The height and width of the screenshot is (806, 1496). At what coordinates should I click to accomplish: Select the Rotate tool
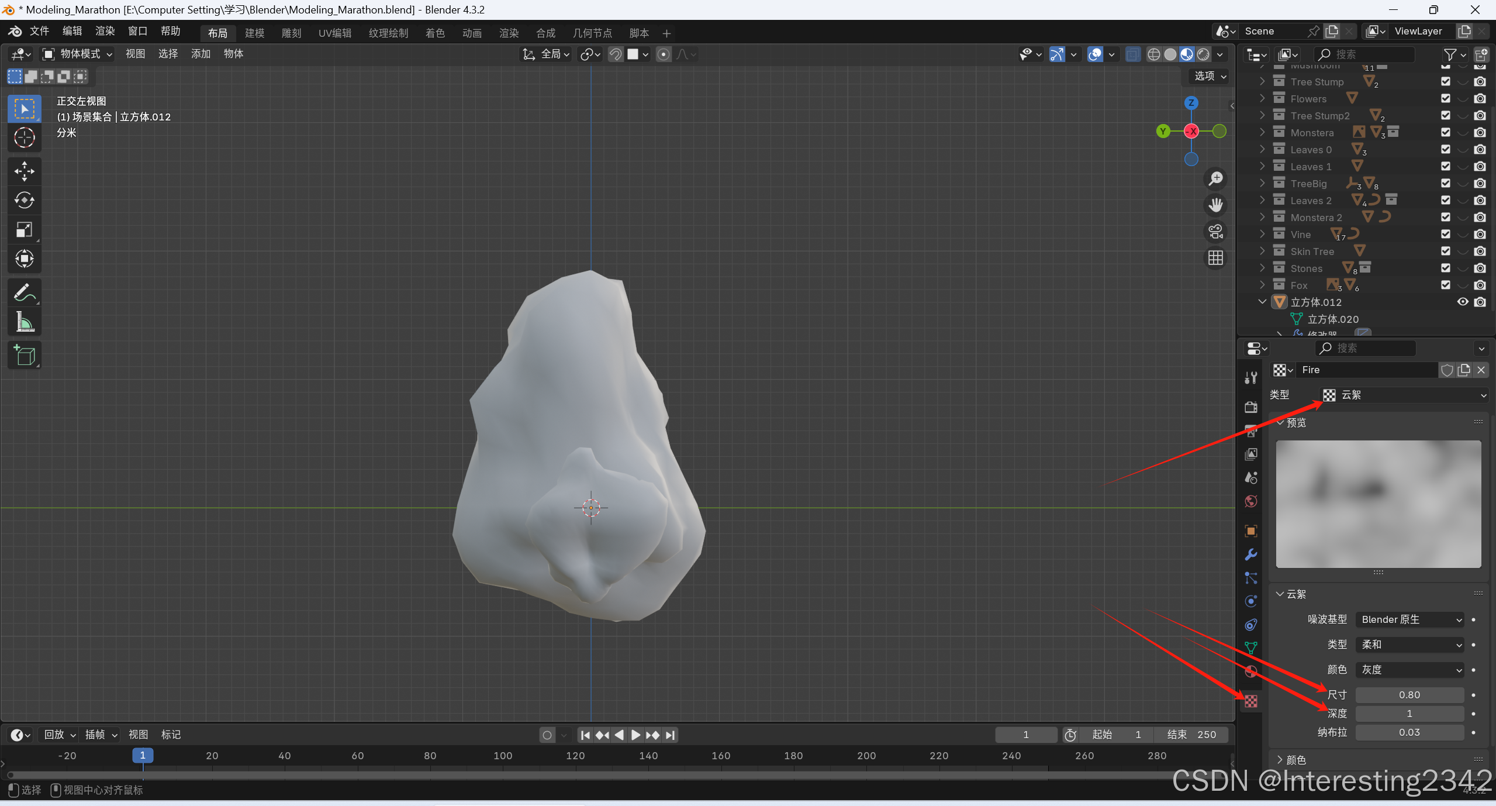click(x=24, y=201)
